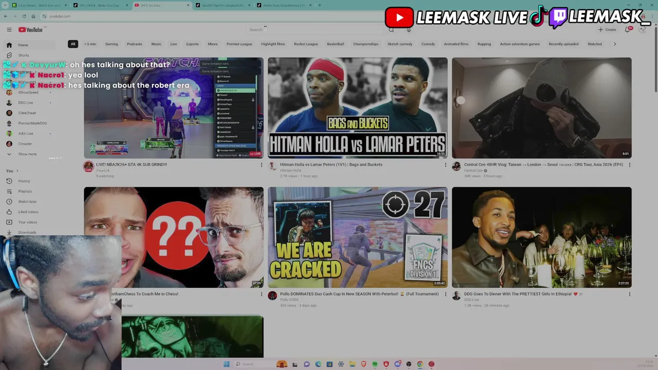Open more options for Hitman Holla video
This screenshot has width=658, height=370.
pyautogui.click(x=445, y=165)
